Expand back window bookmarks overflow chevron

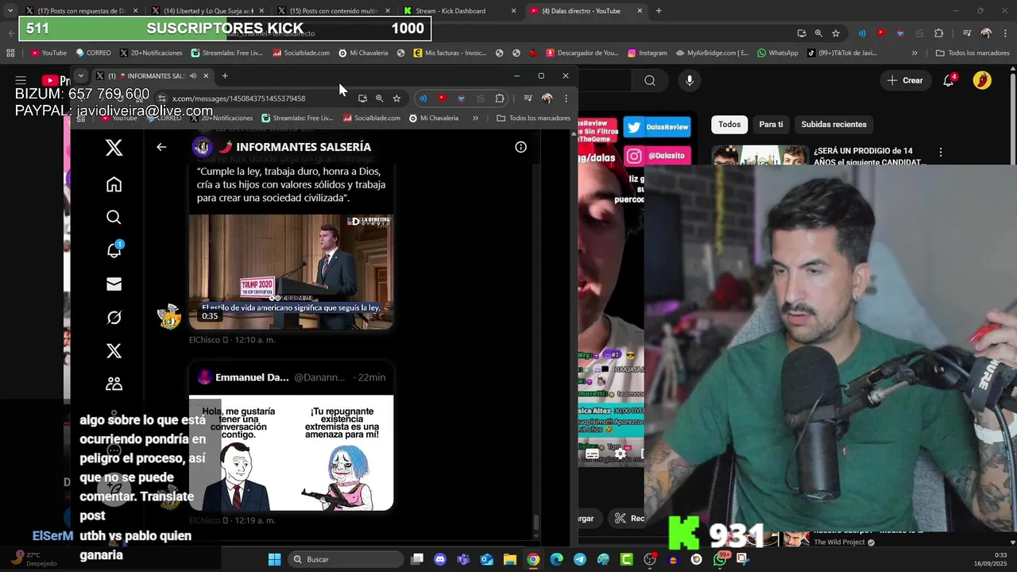coord(915,53)
